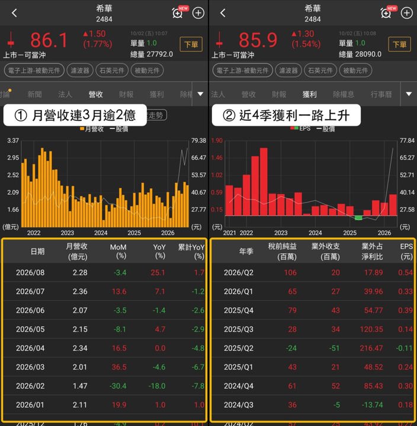Select 石英元件 tag in left panel
Screen dimensions: 417x426
click(112, 70)
